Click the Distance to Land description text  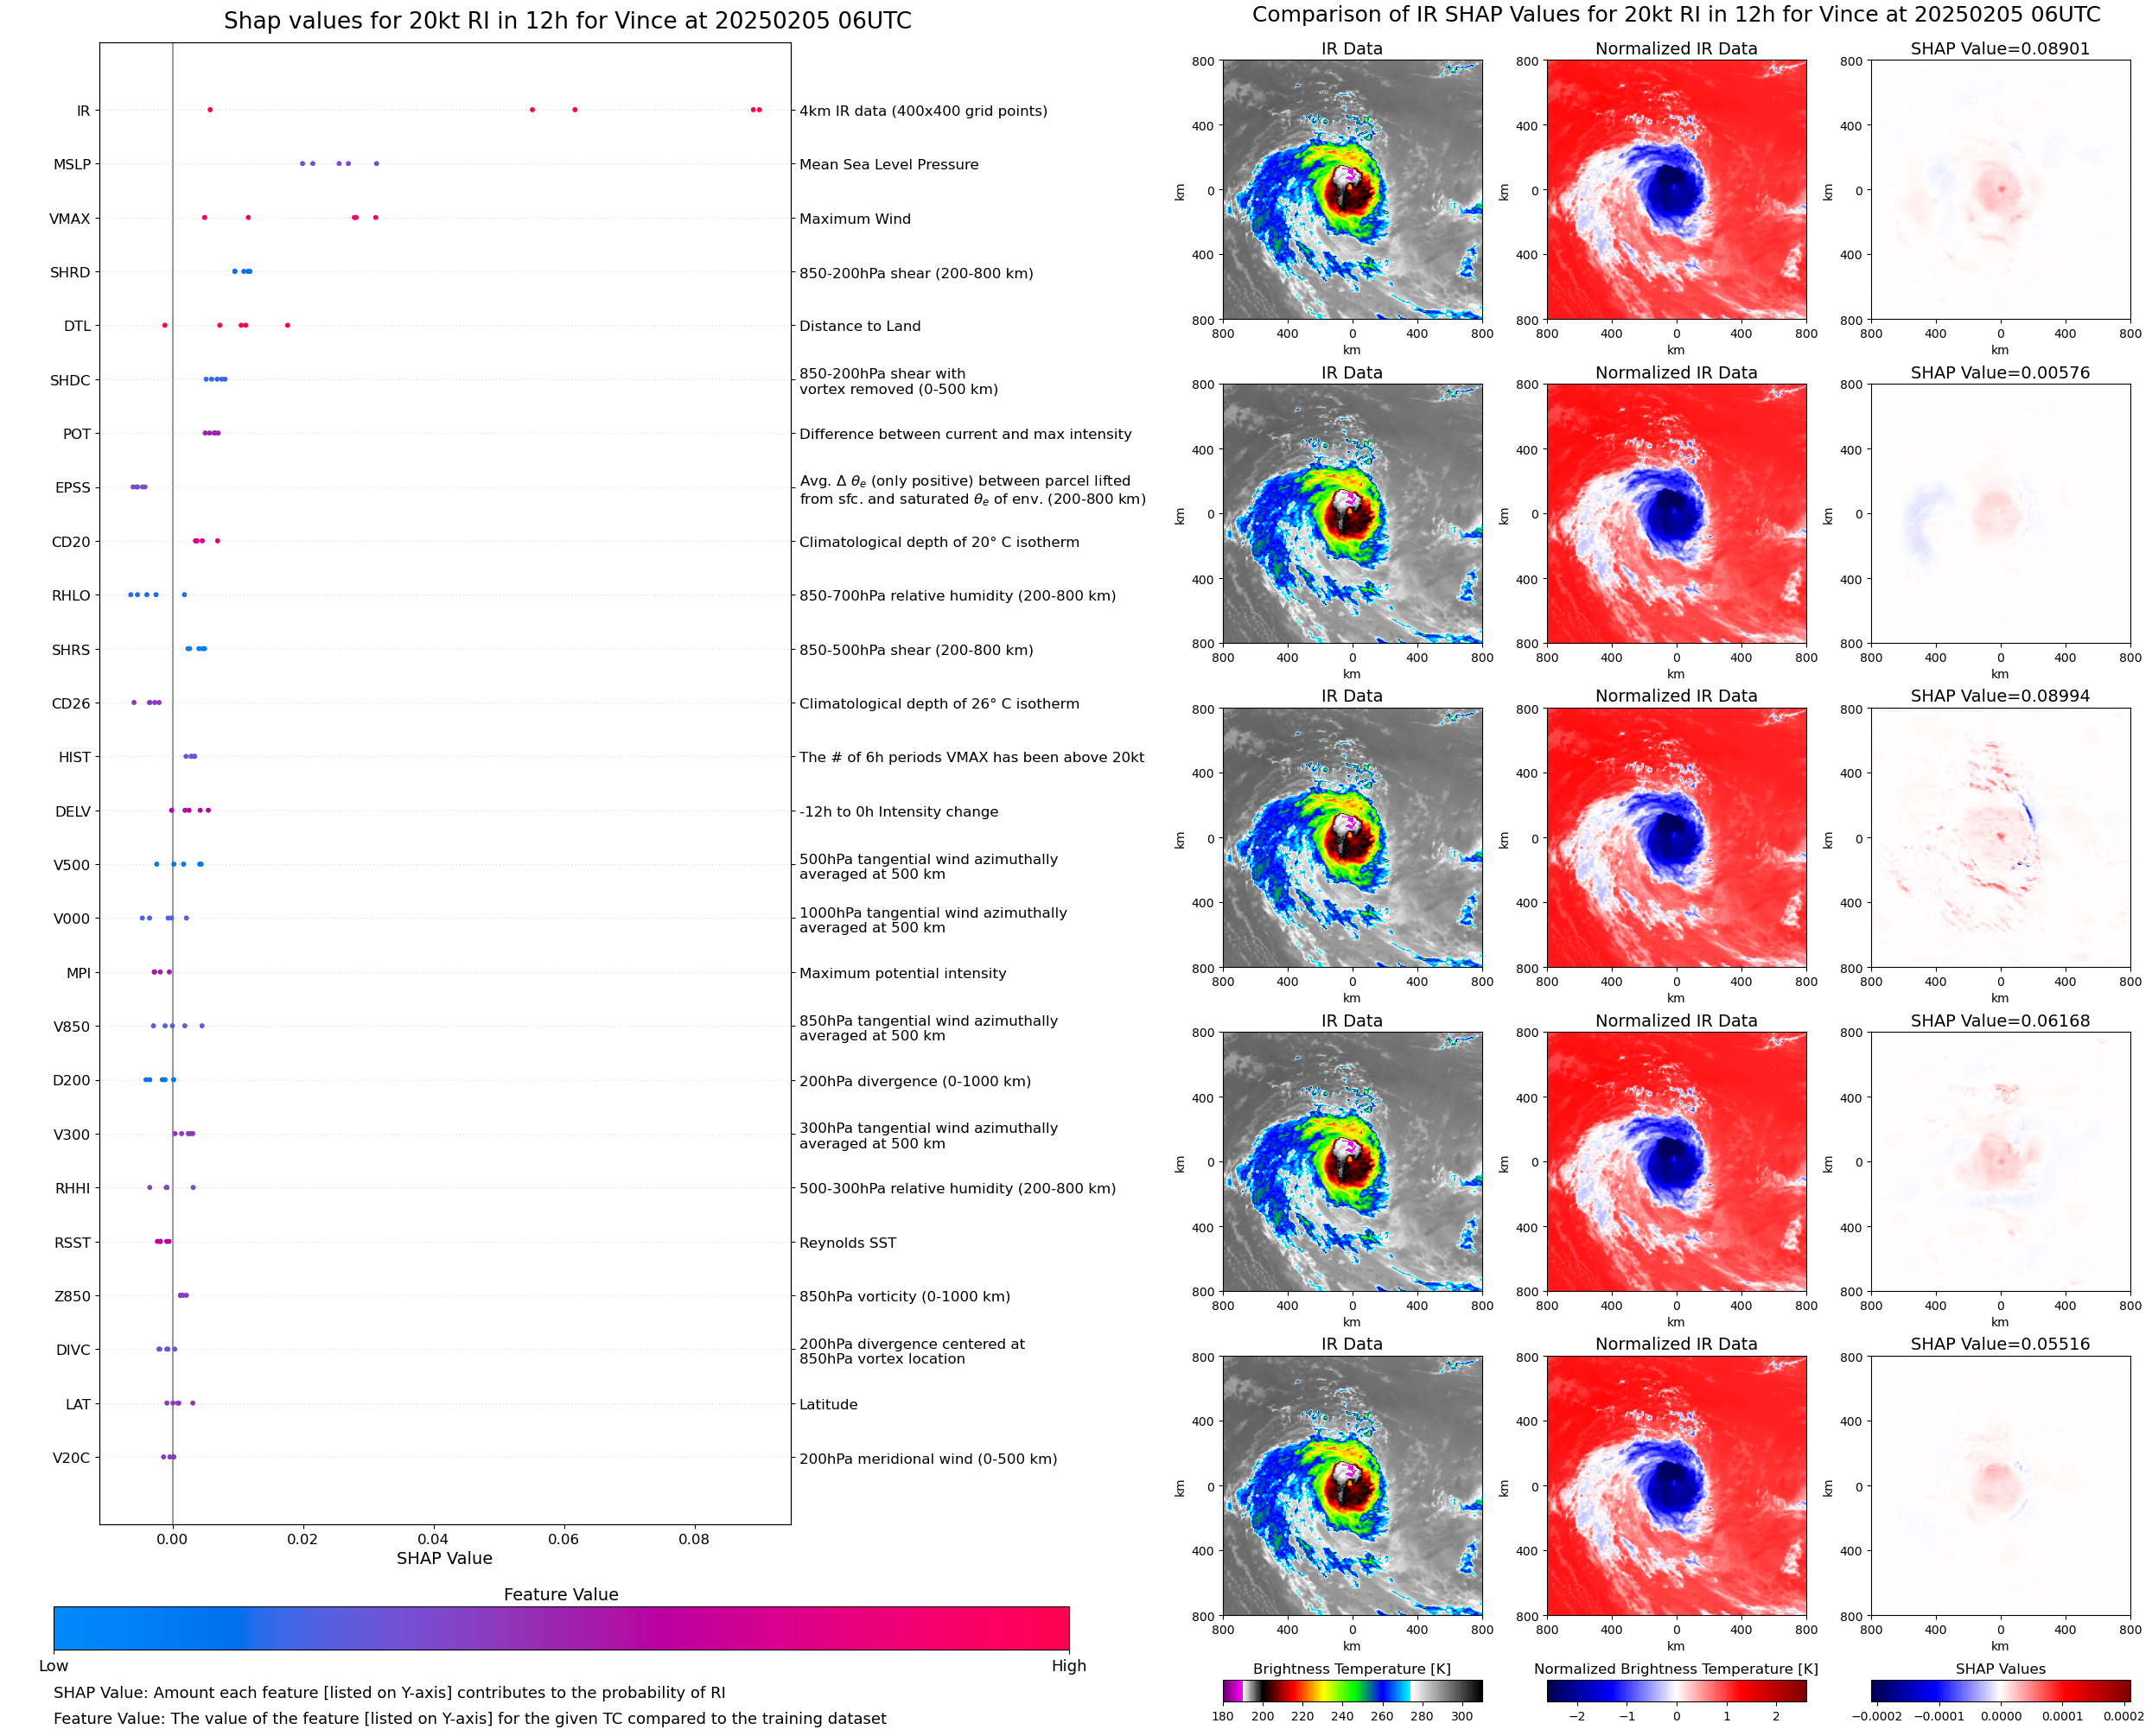pyautogui.click(x=859, y=326)
